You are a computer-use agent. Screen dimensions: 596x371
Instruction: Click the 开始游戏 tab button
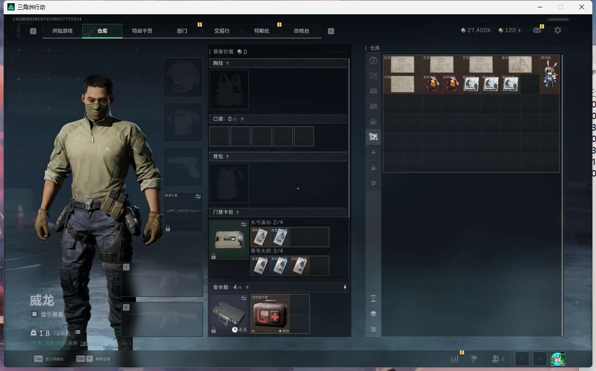62,31
